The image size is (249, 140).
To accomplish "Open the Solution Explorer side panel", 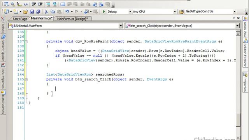I will (245, 52).
